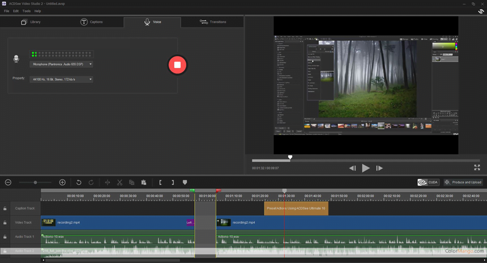Open the Edit menu
The height and width of the screenshot is (263, 487).
pyautogui.click(x=16, y=11)
